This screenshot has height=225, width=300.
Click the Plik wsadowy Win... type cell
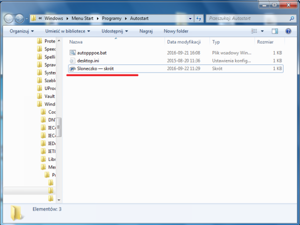231,53
